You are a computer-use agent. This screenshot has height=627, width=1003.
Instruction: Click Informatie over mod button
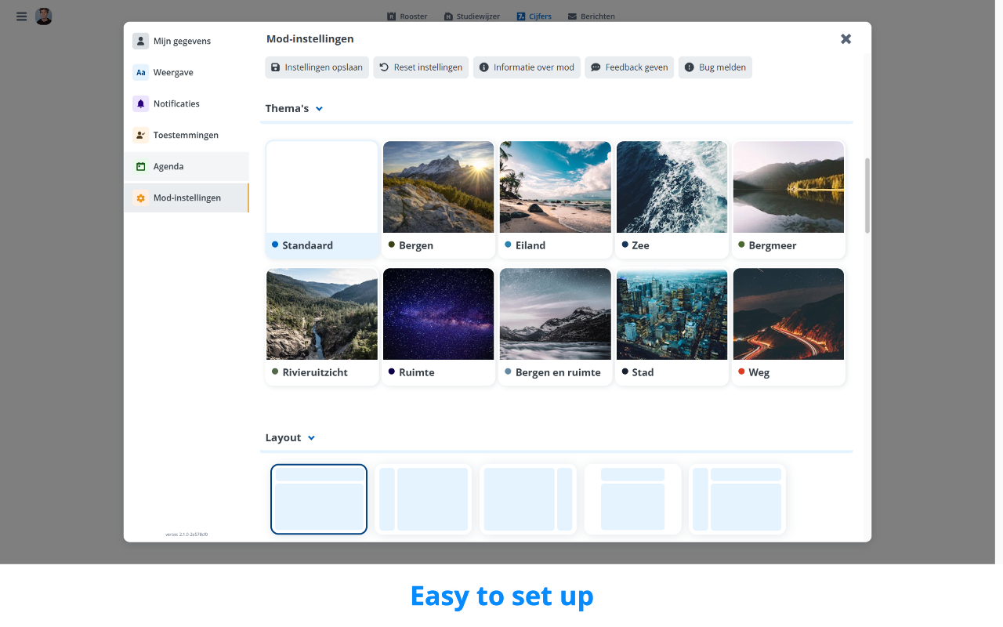527,67
